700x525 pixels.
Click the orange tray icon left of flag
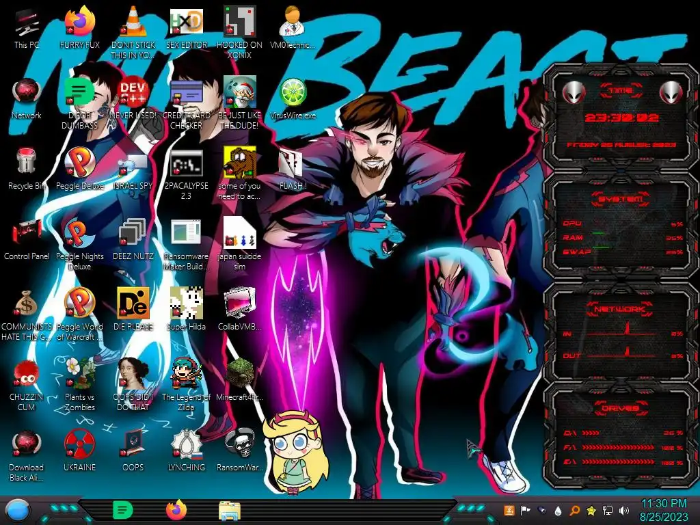tap(509, 511)
